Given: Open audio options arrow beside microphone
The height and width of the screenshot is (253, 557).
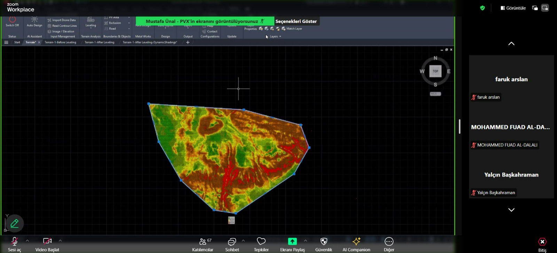Looking at the screenshot, I should 27,240.
